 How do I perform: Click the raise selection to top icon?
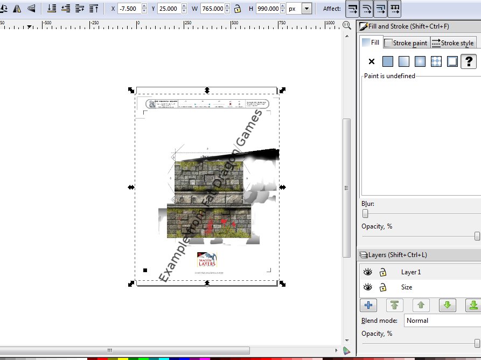[94, 9]
